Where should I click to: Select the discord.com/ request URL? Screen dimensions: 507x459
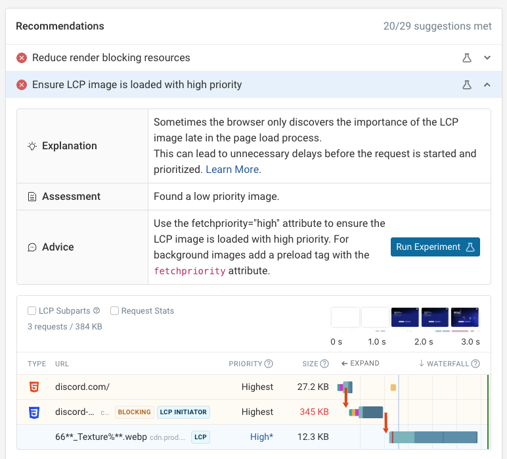[x=83, y=387]
